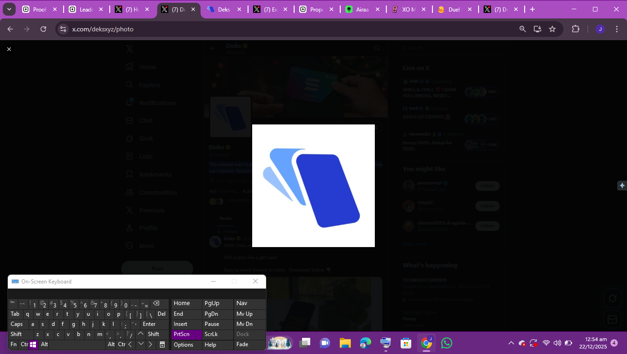Open a new browser tab
627x354 pixels.
pyautogui.click(x=532, y=9)
